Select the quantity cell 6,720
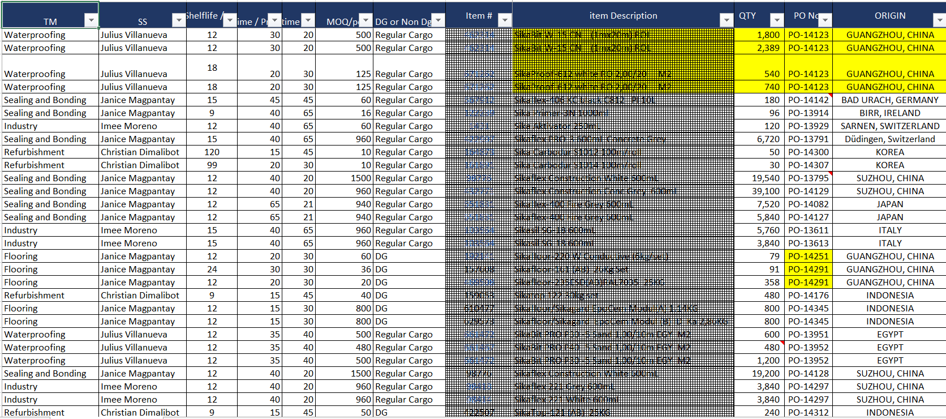Viewport: 946px width, 419px height. click(x=759, y=139)
